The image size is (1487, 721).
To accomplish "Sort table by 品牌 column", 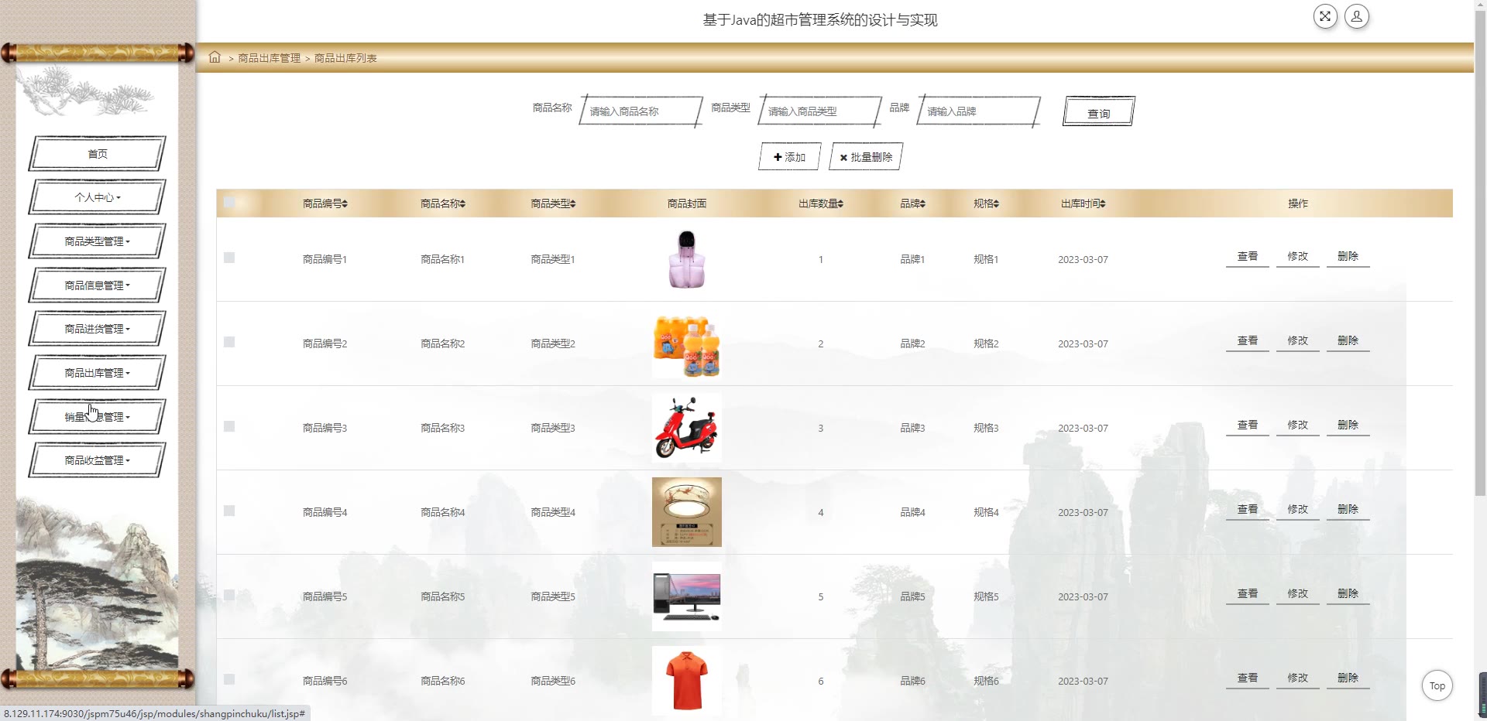I will click(912, 203).
